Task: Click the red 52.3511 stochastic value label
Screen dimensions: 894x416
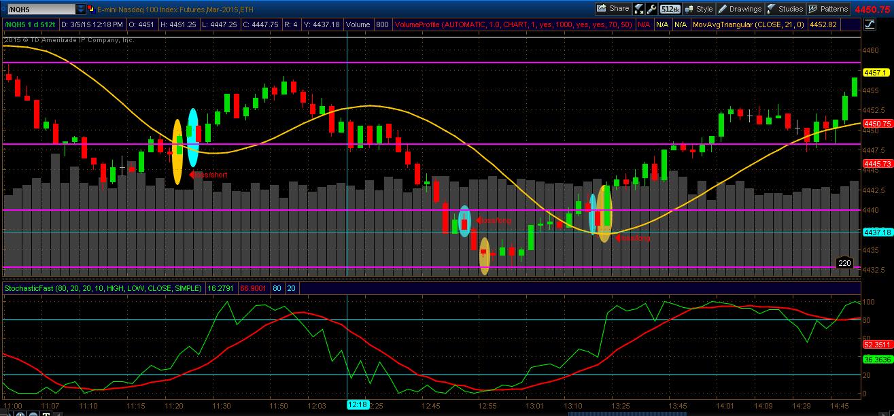Action: click(x=877, y=344)
